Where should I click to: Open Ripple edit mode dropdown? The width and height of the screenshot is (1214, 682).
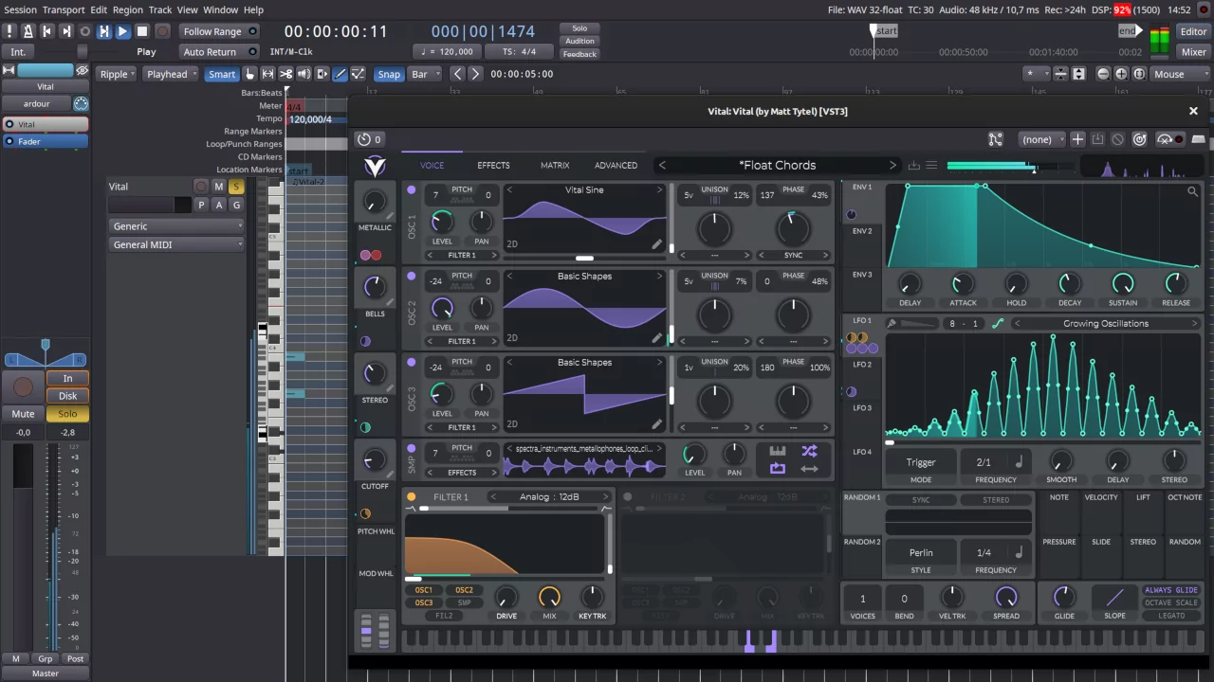coord(116,74)
